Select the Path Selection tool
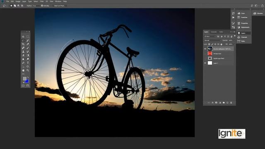 pos(23,67)
